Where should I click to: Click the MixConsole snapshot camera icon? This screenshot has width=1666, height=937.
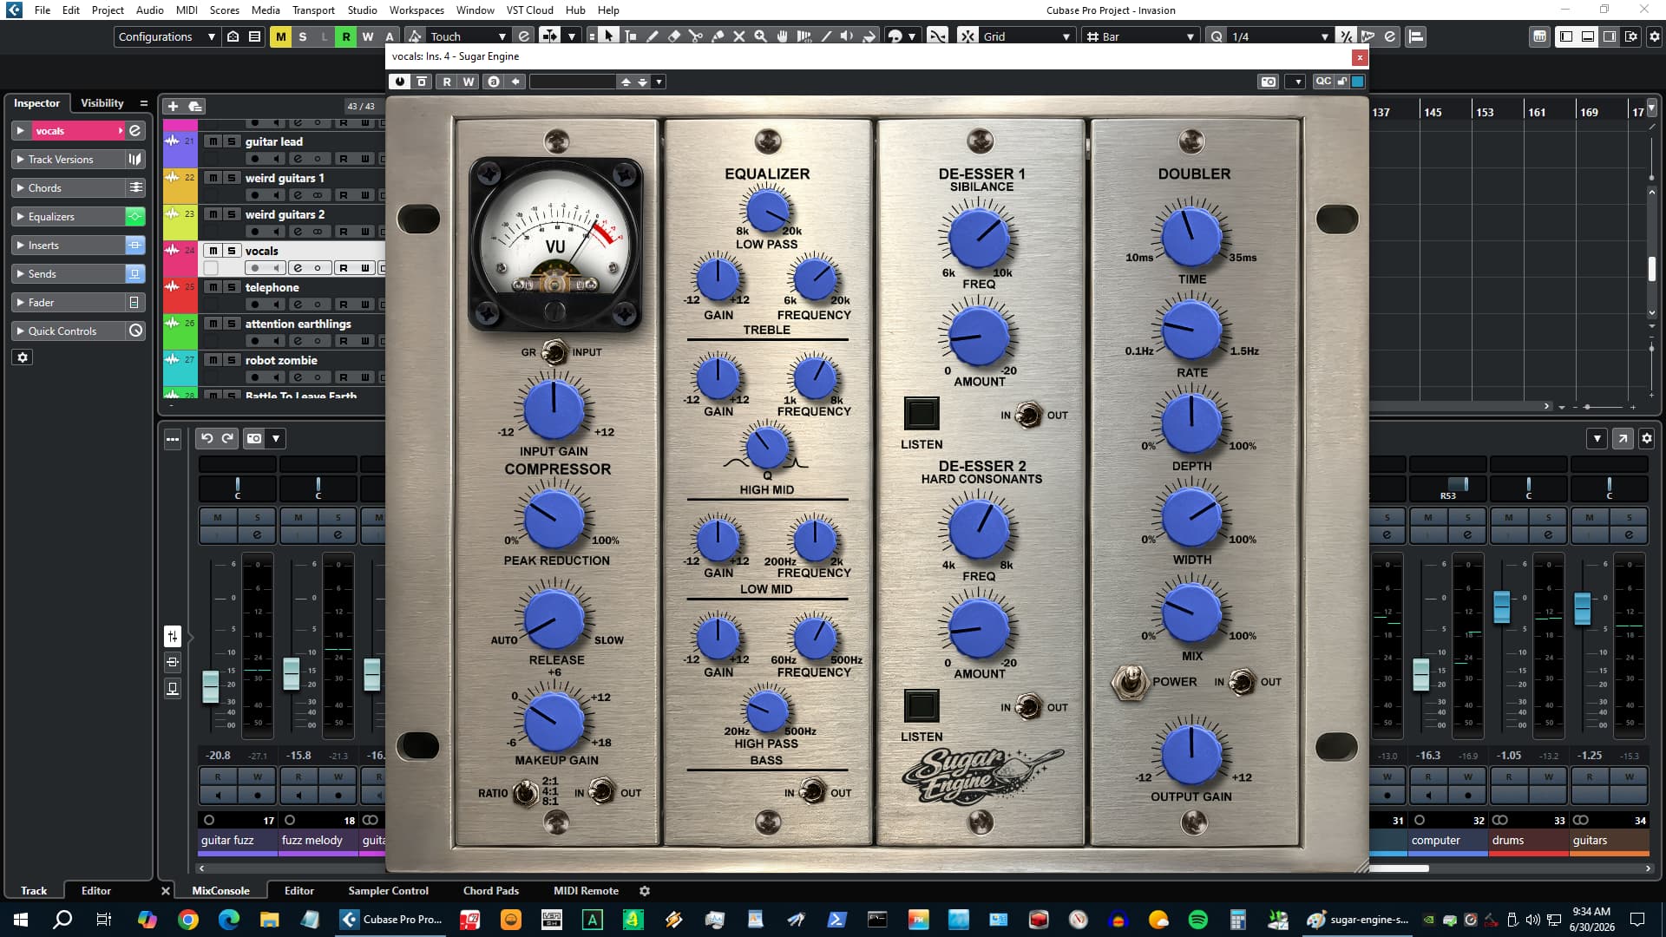[x=254, y=438]
